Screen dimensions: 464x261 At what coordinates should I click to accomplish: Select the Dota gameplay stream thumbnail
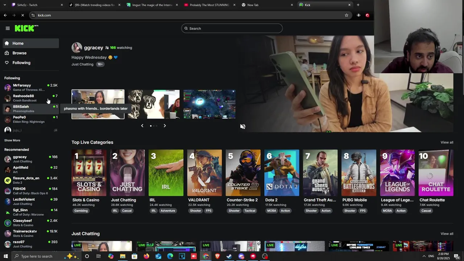210,104
